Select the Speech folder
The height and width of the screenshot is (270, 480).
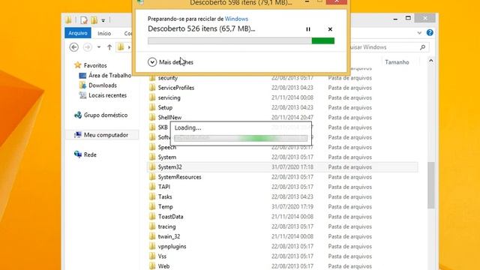point(166,147)
